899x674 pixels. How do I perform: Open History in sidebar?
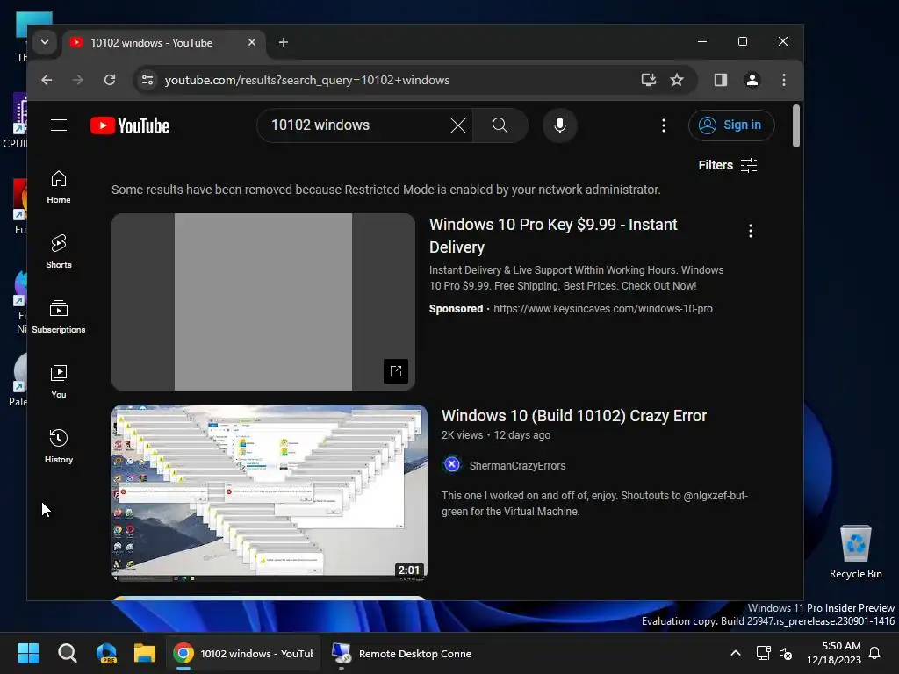(59, 447)
